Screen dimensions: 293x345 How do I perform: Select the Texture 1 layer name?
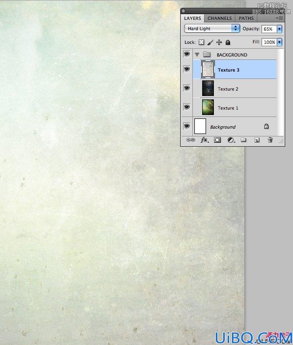click(228, 108)
